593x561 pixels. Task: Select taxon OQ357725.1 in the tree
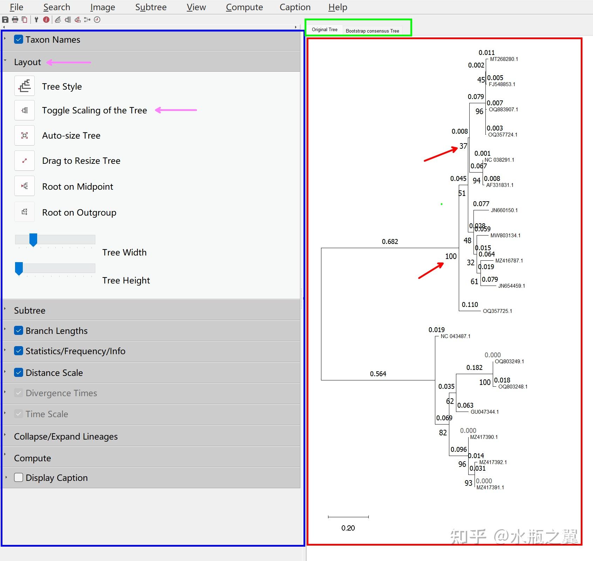(x=497, y=311)
